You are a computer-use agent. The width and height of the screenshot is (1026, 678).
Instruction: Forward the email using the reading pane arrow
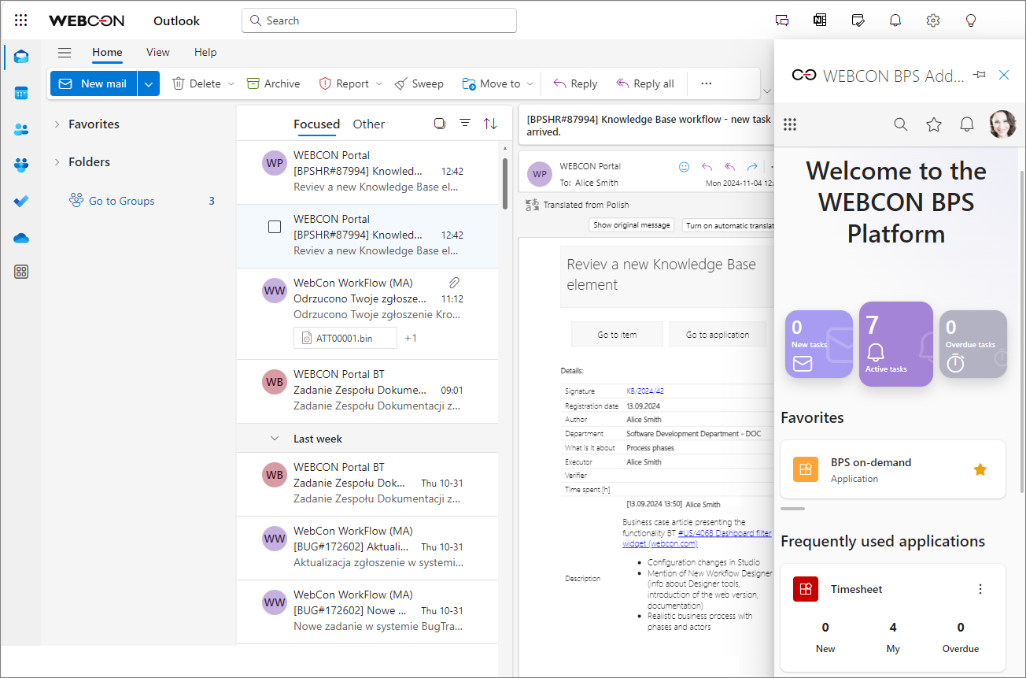pos(752,167)
